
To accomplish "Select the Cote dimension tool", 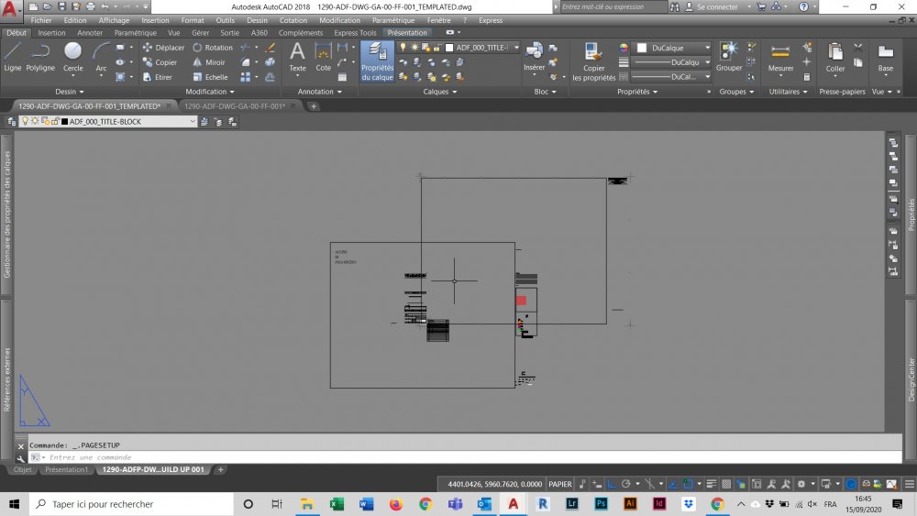I will 324,58.
